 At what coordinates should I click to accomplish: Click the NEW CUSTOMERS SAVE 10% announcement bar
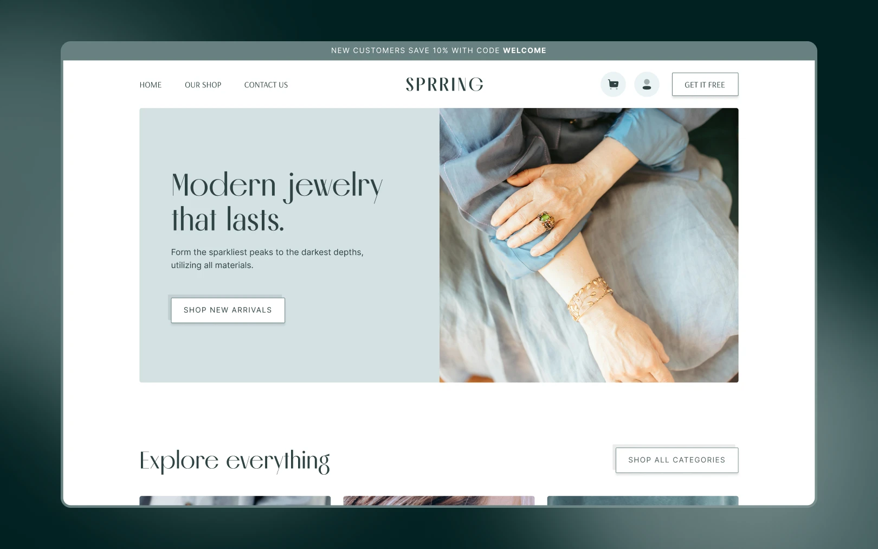[x=439, y=50]
